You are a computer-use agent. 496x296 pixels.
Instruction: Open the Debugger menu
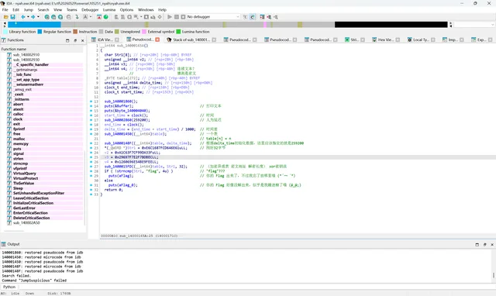(x=90, y=10)
